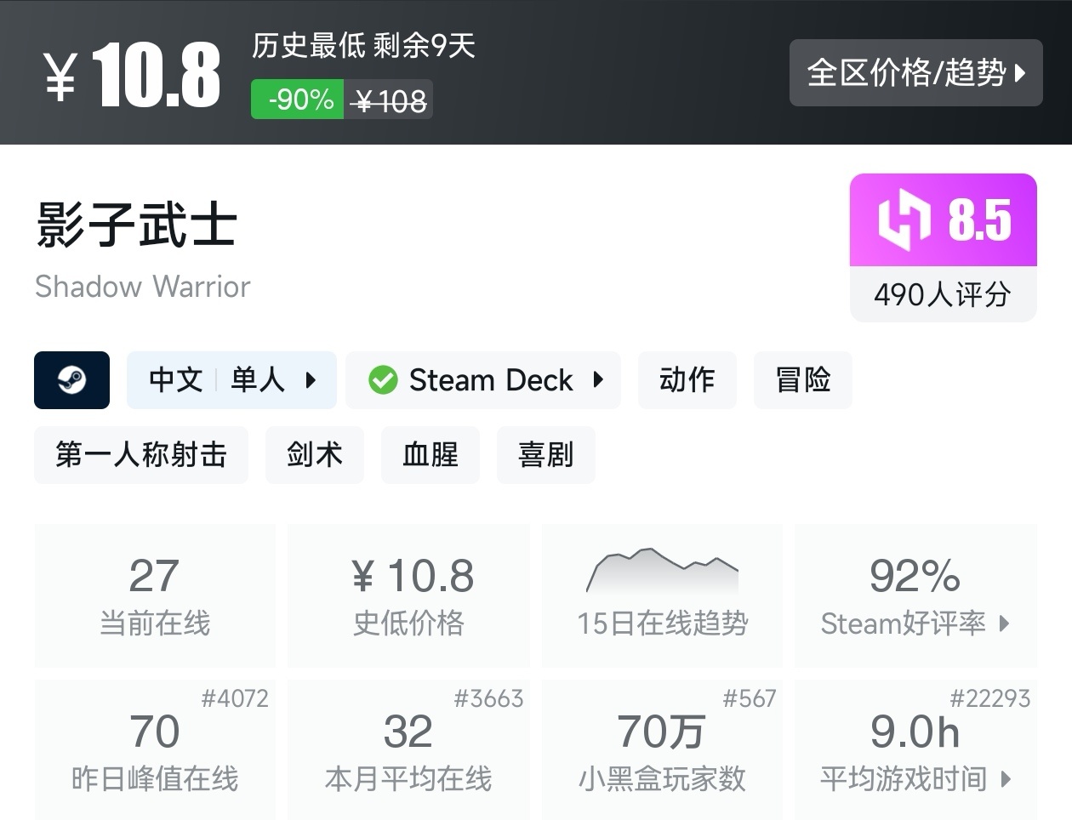Open the 15日在线趋势 chart
The width and height of the screenshot is (1072, 820).
point(662,595)
